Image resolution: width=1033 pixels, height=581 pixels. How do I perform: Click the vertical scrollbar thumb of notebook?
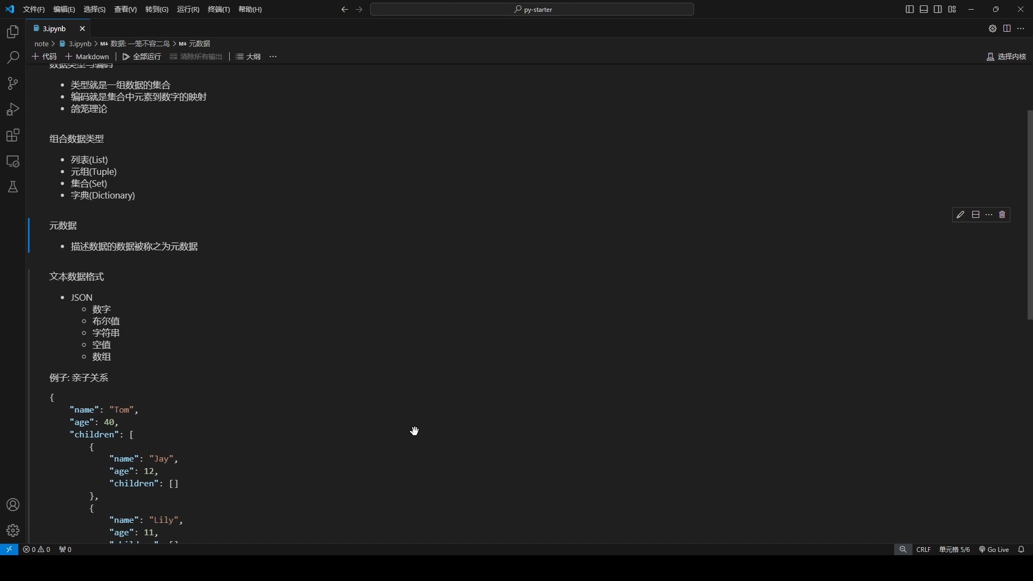(x=1030, y=215)
